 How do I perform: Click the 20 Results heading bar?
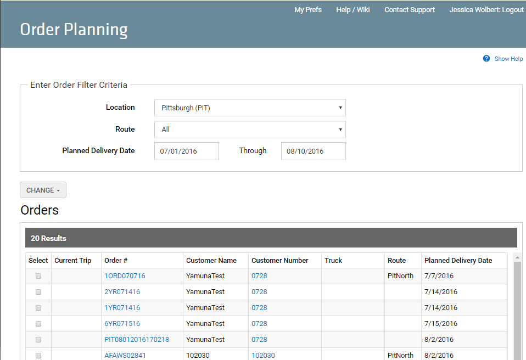[x=271, y=238]
